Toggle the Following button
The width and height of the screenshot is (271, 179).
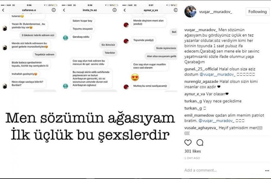(x=257, y=11)
